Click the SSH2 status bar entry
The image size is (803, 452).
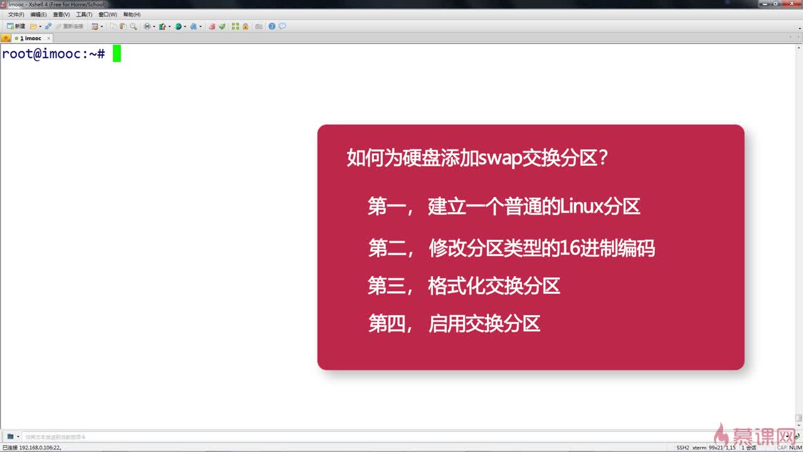pyautogui.click(x=683, y=448)
